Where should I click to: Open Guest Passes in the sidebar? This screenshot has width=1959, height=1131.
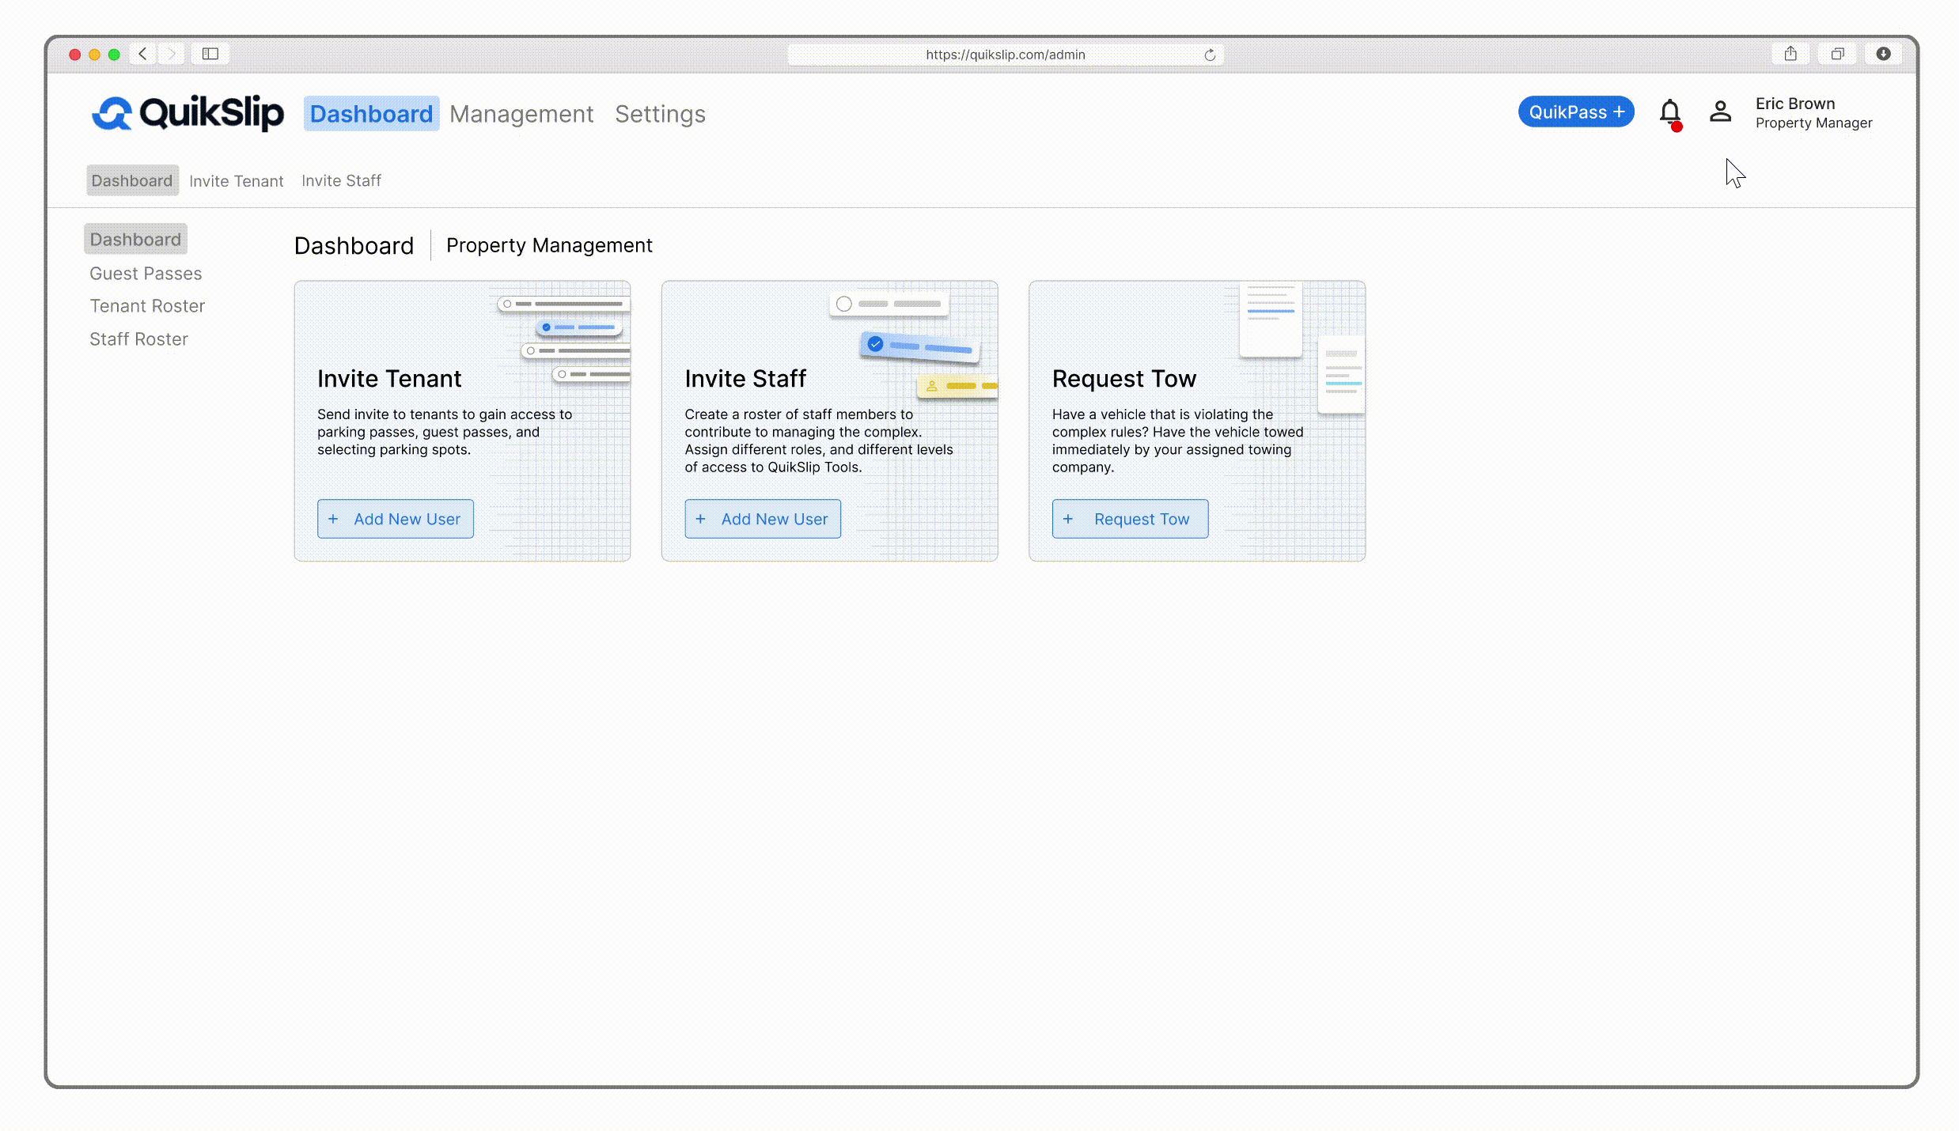[x=146, y=274]
